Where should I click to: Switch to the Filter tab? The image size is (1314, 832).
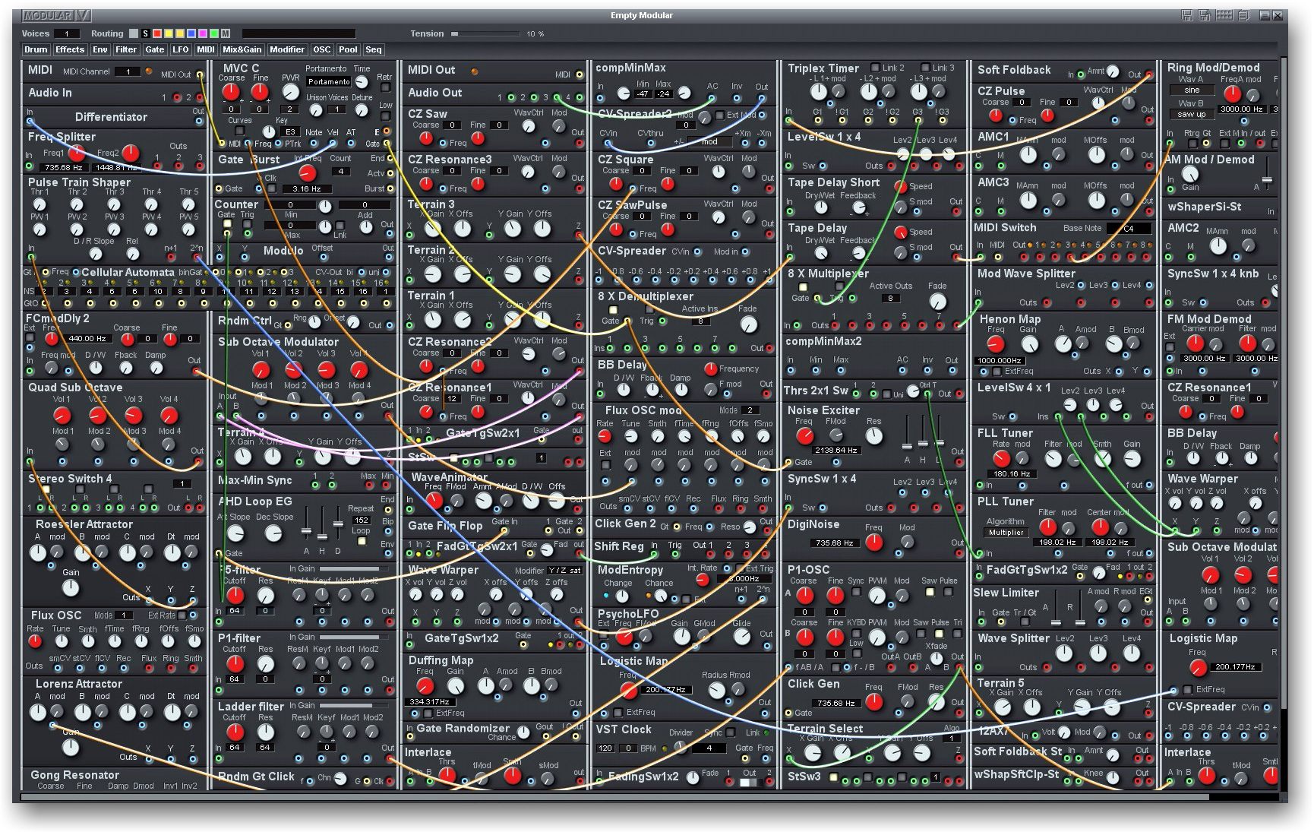pos(126,49)
